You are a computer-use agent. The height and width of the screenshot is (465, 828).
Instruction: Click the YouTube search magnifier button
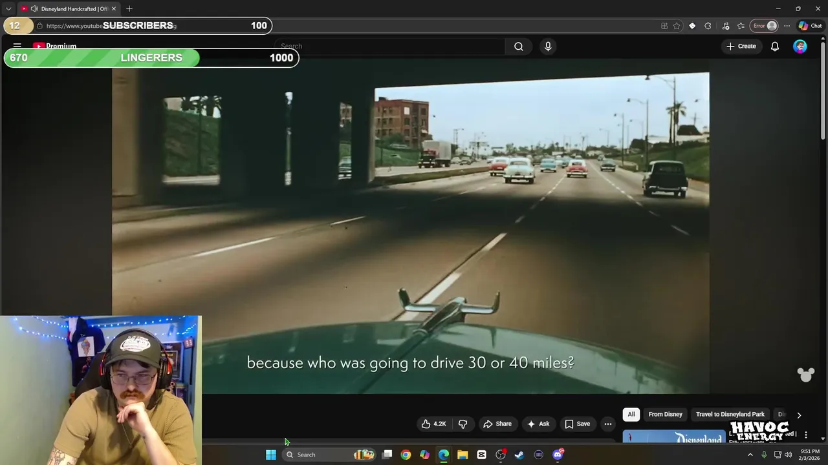519,46
